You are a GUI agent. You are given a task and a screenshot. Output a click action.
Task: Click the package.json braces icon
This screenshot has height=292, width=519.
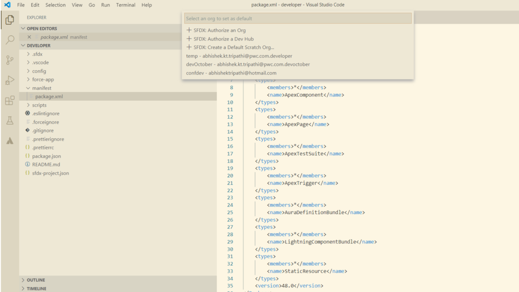(28, 156)
